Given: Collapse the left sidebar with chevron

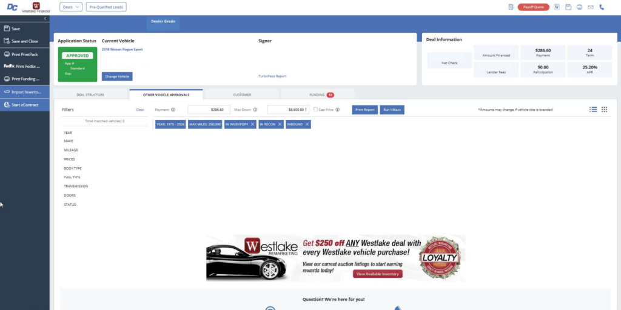Looking at the screenshot, I should click(45, 19).
